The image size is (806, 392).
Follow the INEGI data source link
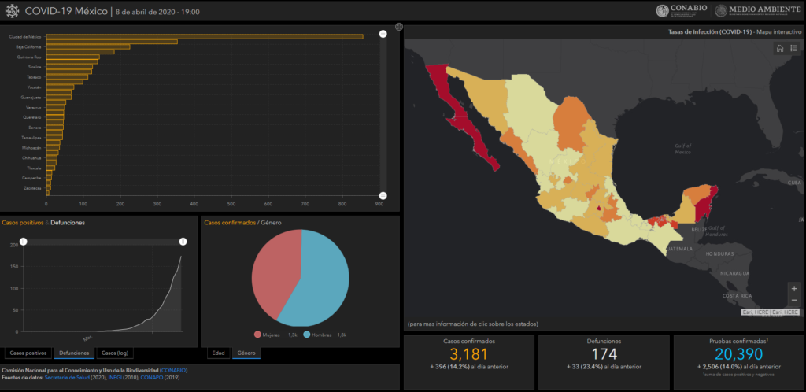pyautogui.click(x=117, y=377)
